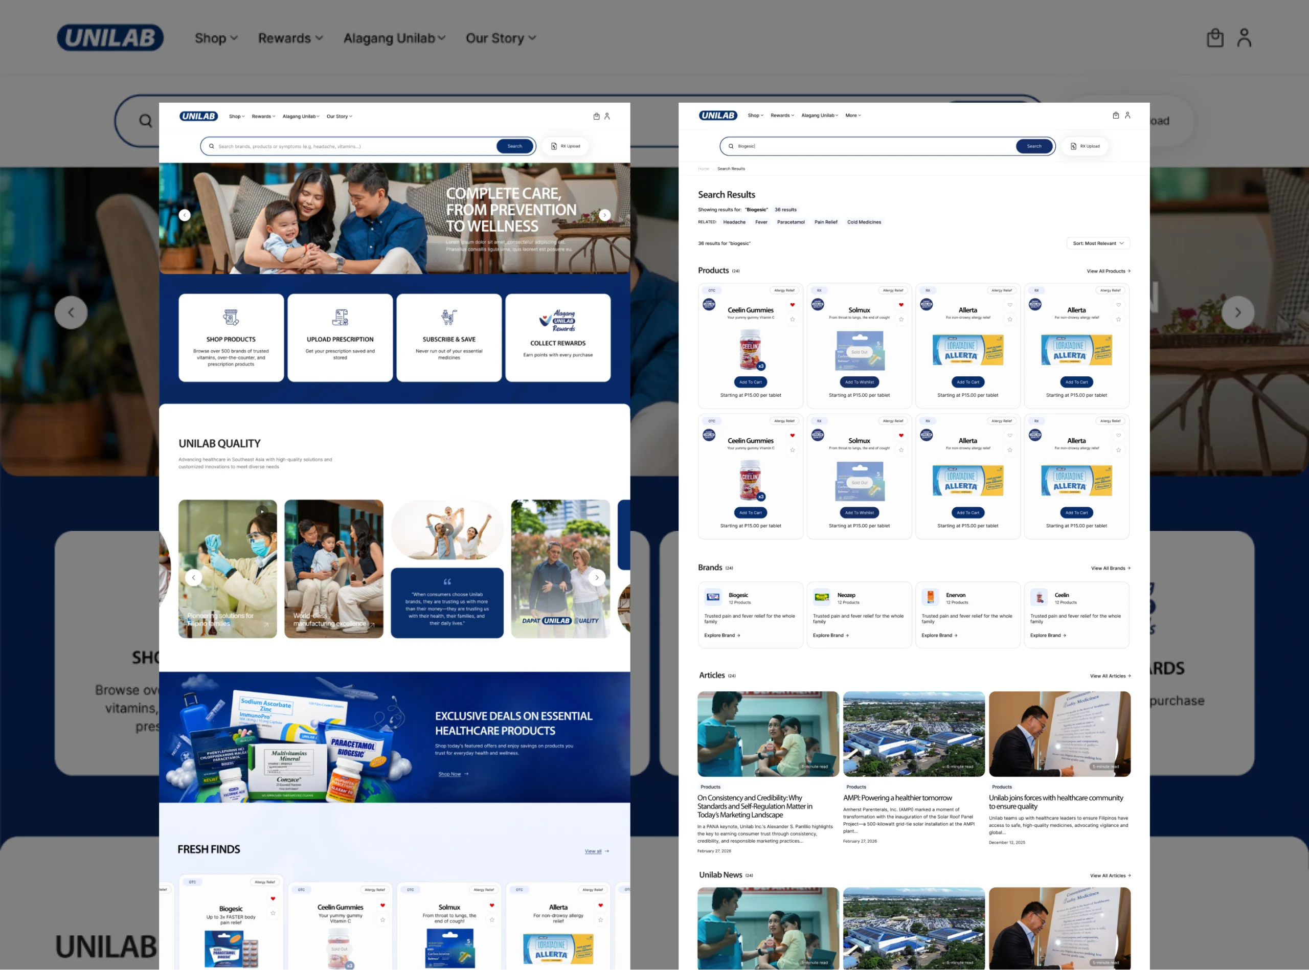Open the Subscribe & Save cart icon card
Image resolution: width=1309 pixels, height=970 pixels.
point(449,317)
